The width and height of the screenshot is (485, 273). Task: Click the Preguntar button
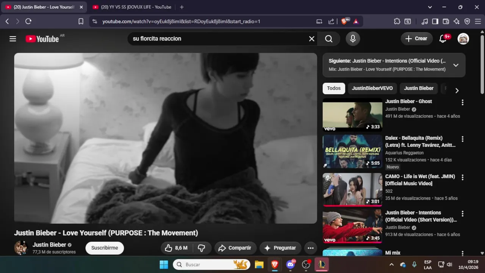280,248
